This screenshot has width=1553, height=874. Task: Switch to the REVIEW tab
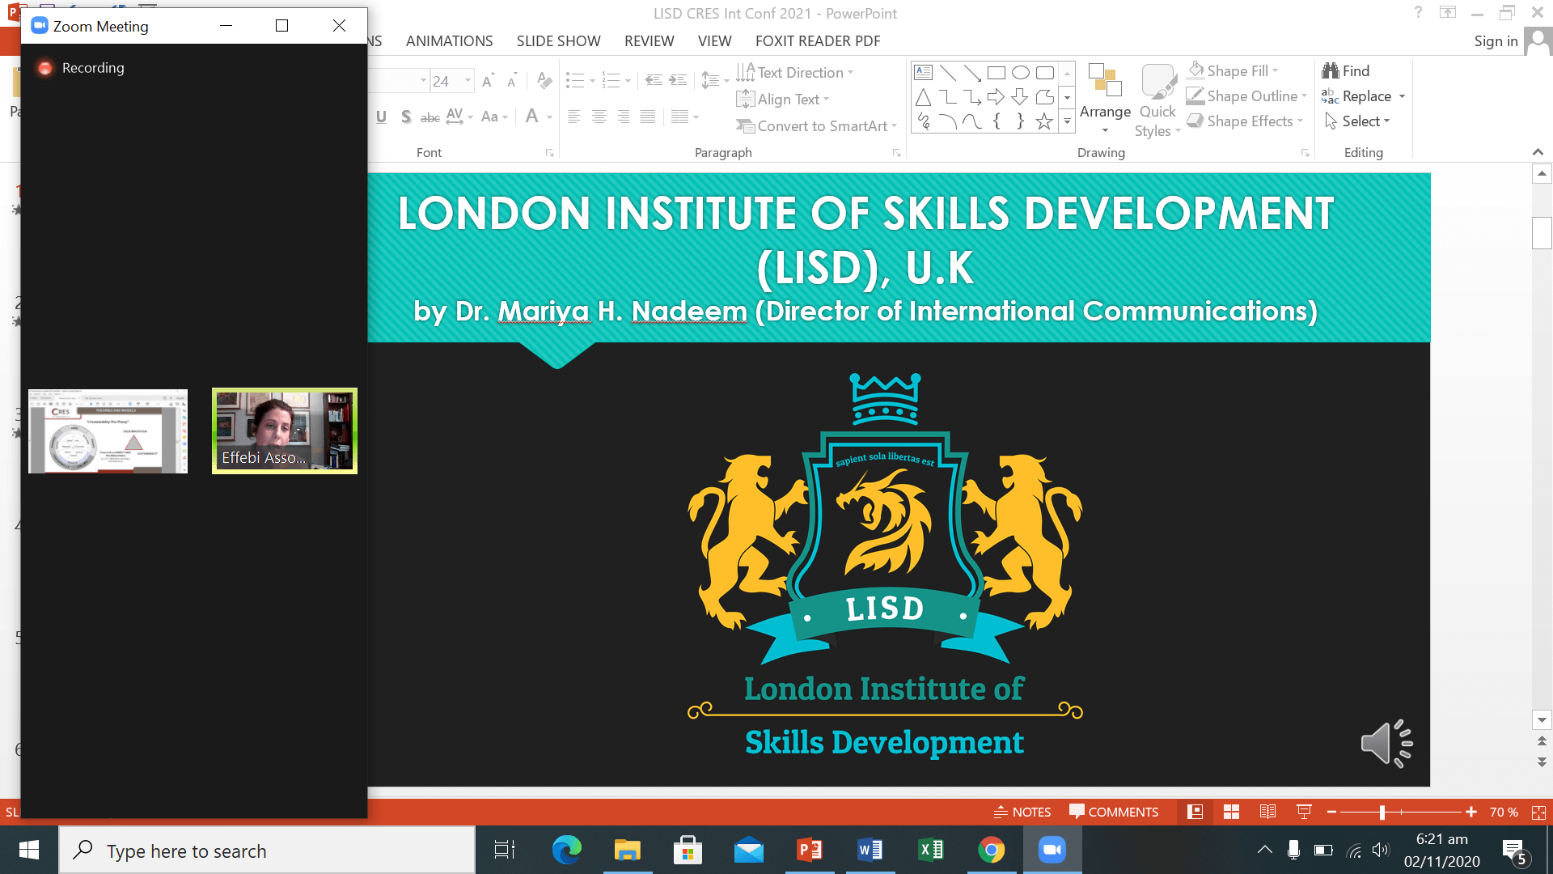click(649, 41)
